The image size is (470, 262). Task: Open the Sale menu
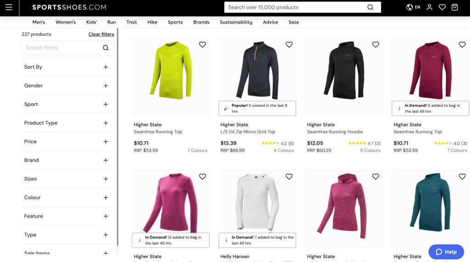coord(293,22)
